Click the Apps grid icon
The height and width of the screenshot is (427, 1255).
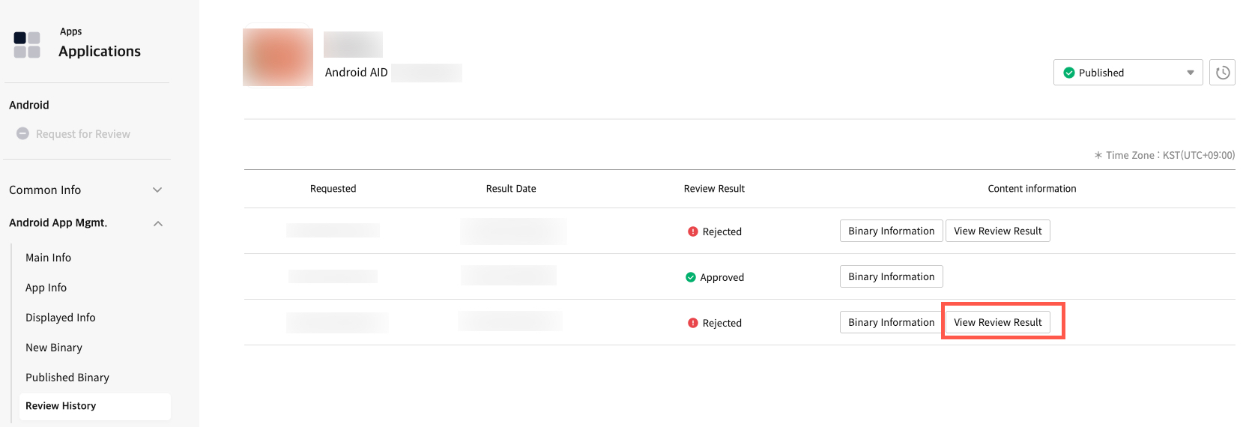point(27,45)
